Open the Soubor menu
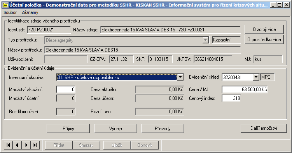292x153 pixels. point(10,12)
